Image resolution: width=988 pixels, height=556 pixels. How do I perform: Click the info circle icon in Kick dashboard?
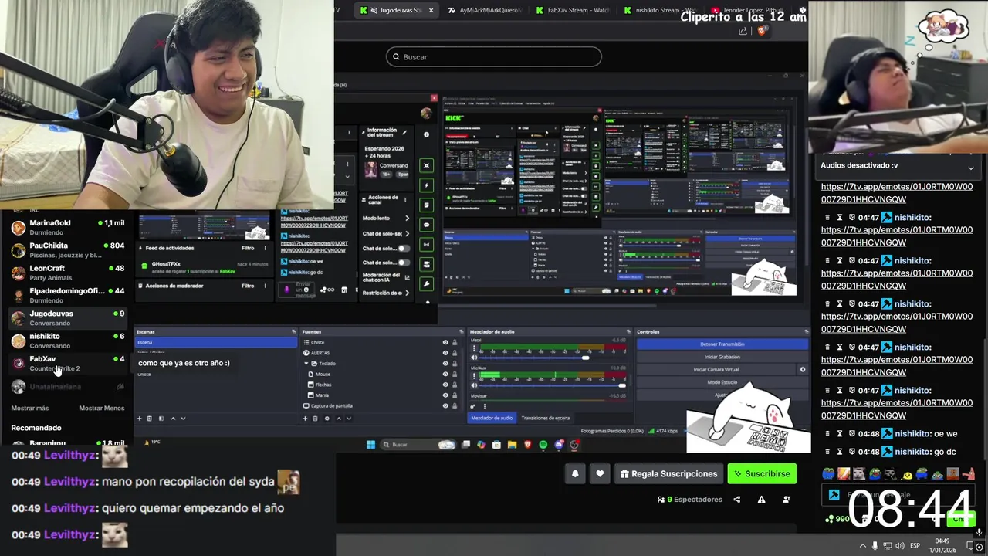click(x=426, y=134)
